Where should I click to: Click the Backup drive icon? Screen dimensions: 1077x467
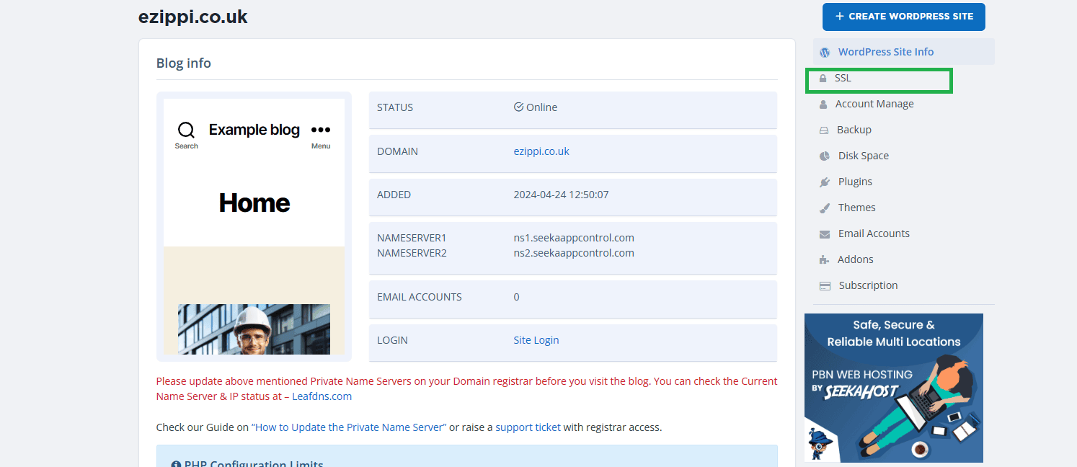pyautogui.click(x=824, y=130)
